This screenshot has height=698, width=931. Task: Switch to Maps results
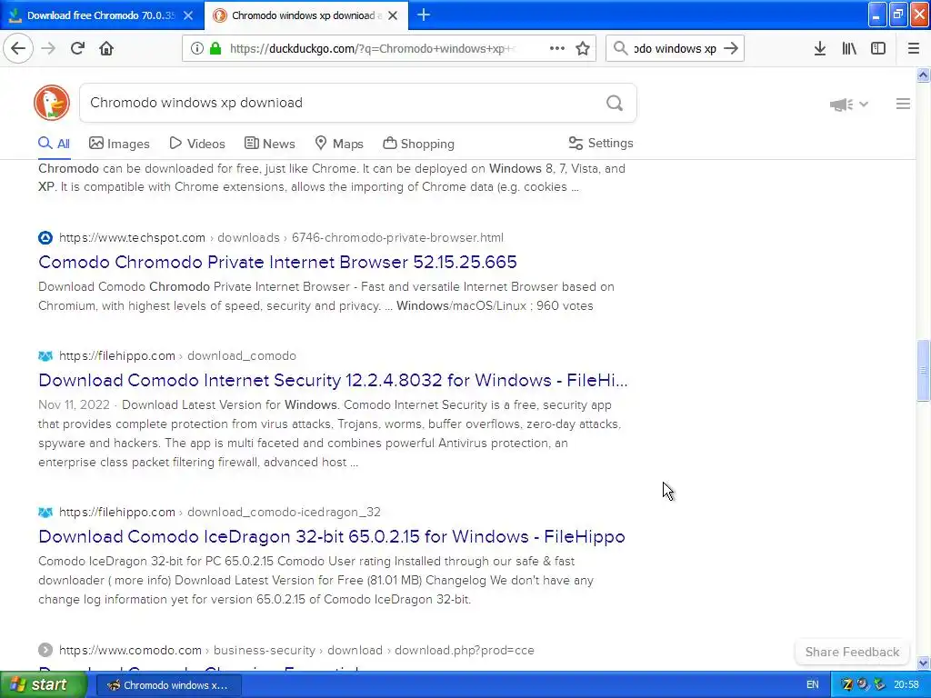click(339, 144)
